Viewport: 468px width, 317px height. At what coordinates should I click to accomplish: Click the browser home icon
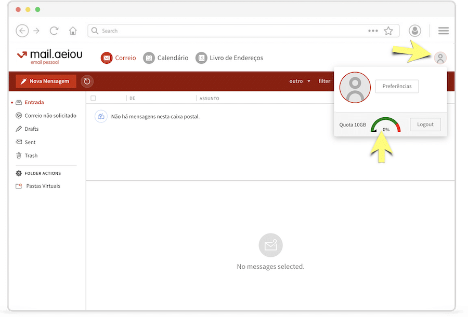tap(73, 31)
